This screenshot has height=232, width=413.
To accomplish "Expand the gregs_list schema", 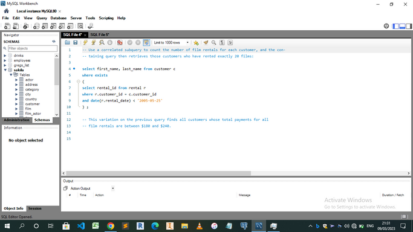I will pyautogui.click(x=5, y=65).
